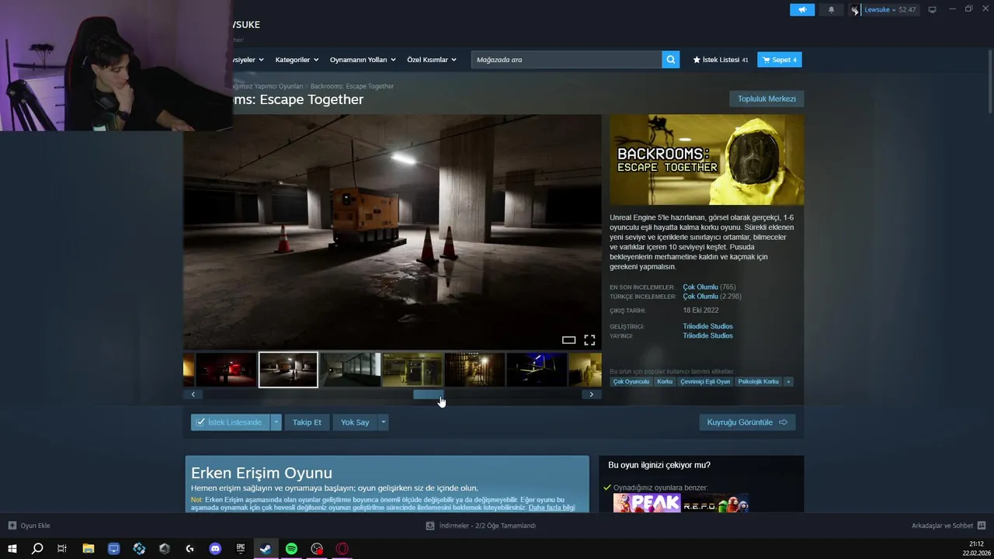Click the plus icon next to Oyun Ekle
The image size is (994, 559).
click(x=12, y=526)
